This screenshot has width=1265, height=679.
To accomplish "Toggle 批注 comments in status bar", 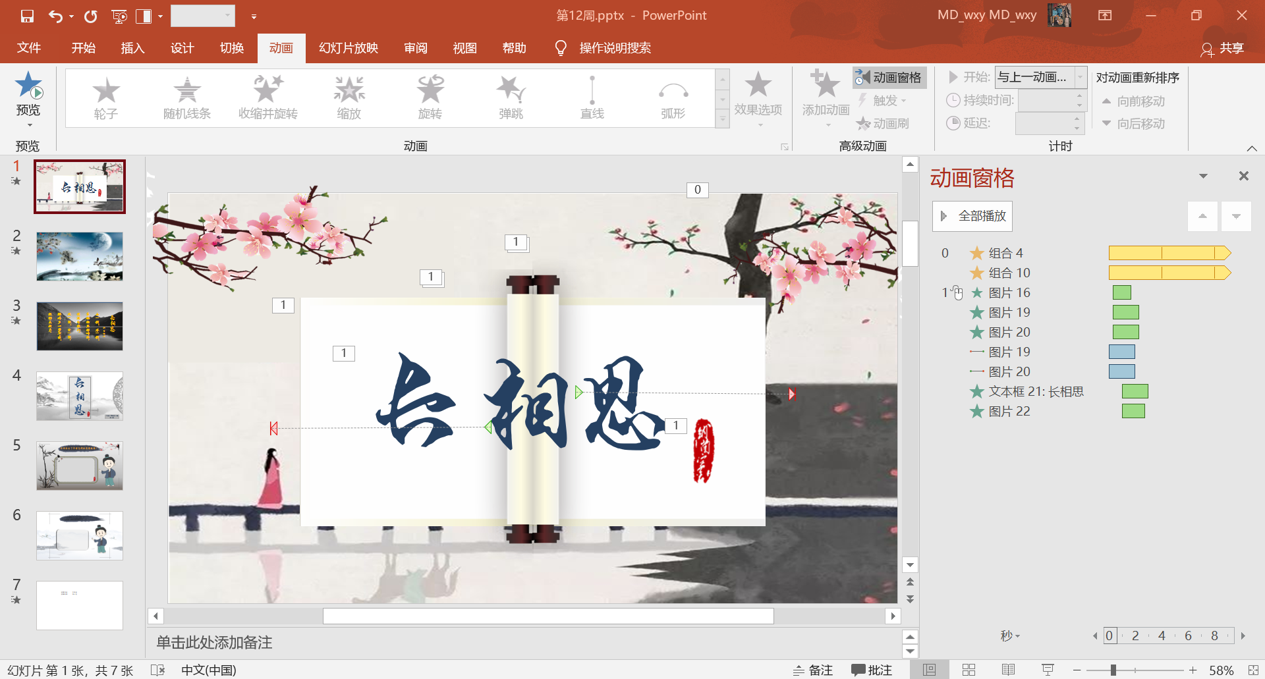I will [x=872, y=670].
